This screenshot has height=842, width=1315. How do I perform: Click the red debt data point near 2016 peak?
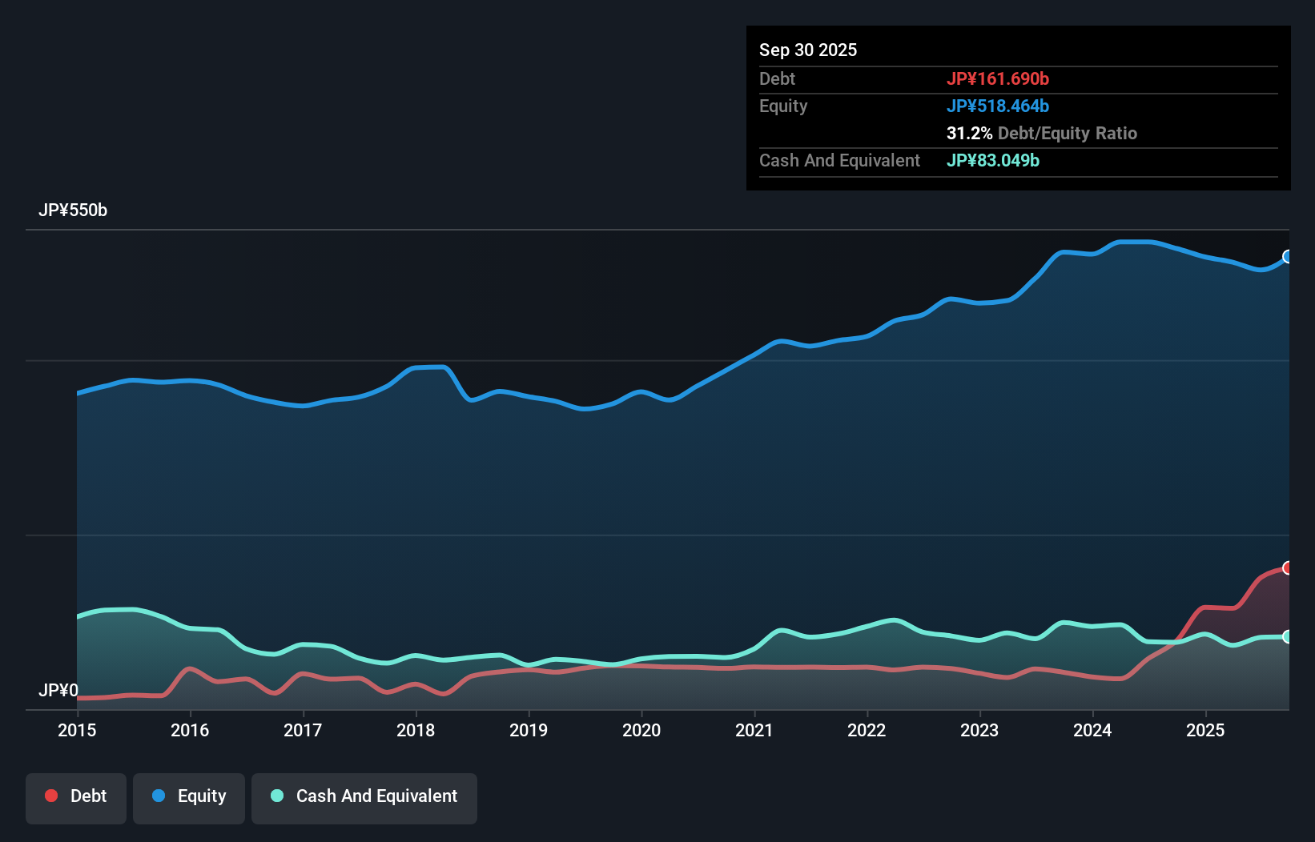coord(189,667)
